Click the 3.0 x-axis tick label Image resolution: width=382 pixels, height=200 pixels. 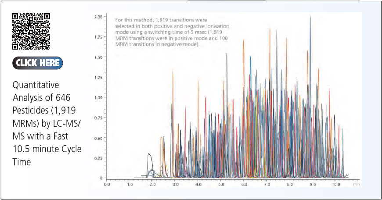point(176,184)
